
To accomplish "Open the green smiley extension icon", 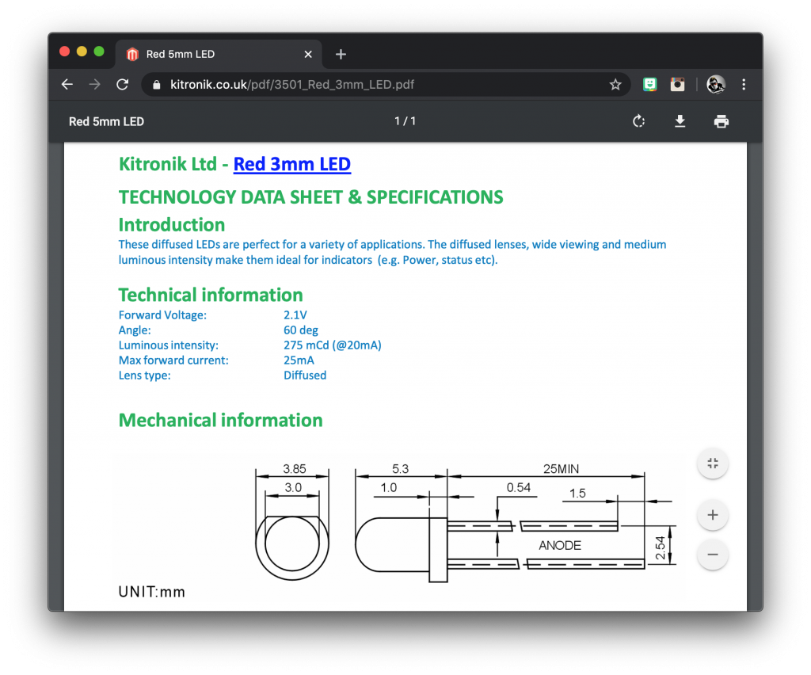I will coord(649,84).
